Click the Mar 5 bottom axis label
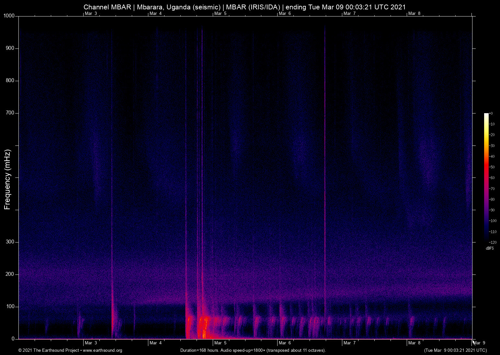Screen dimensions: 500x355 [x=221, y=343]
